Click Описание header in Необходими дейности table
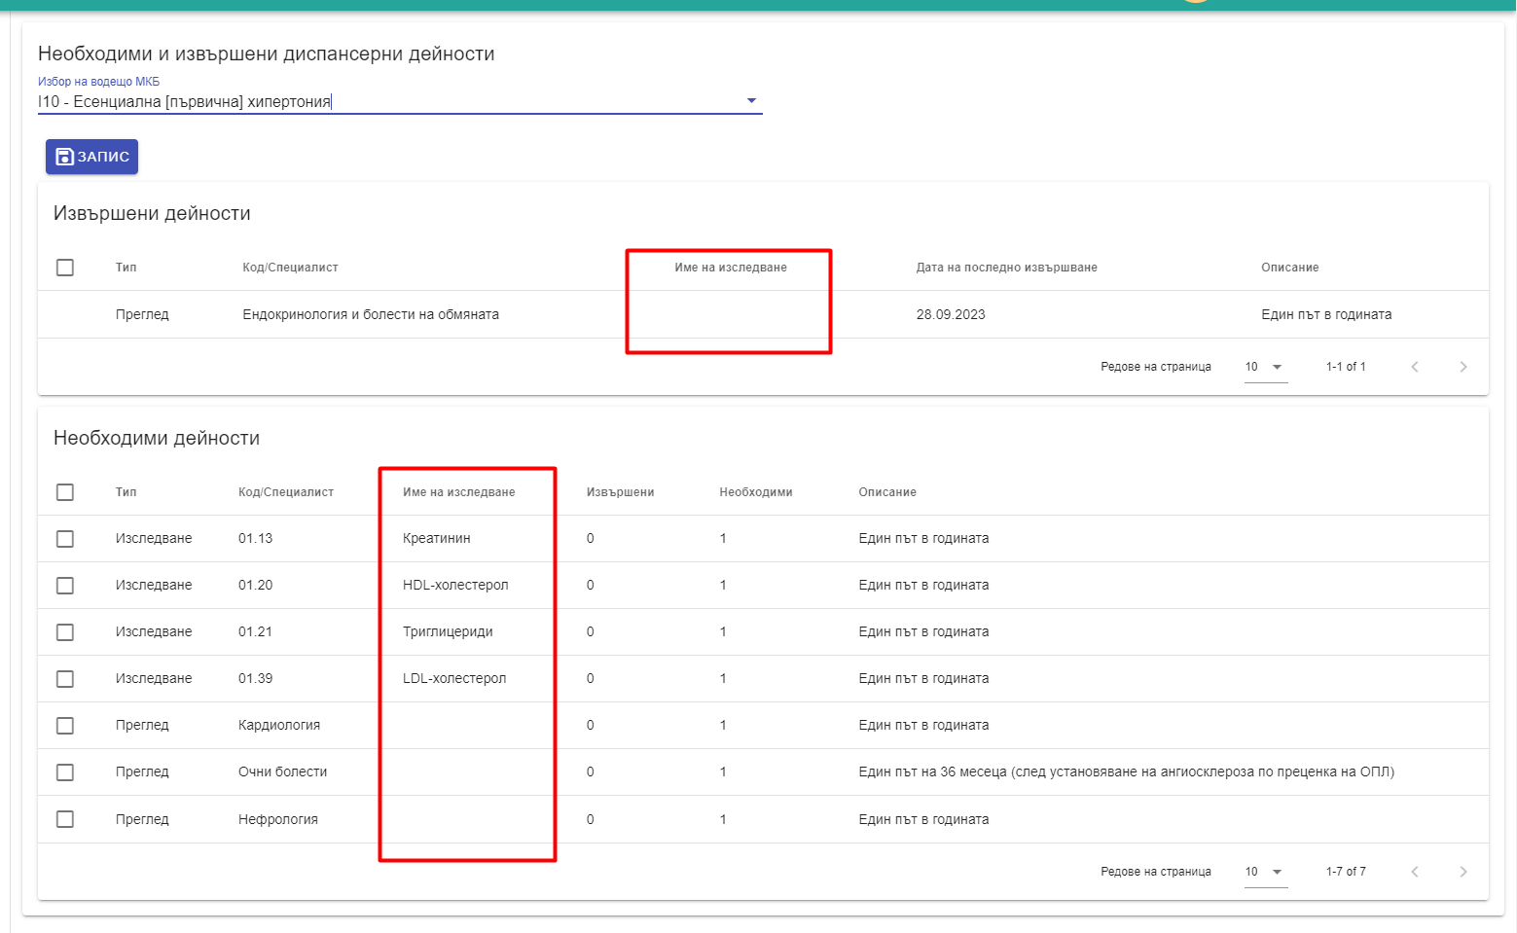This screenshot has width=1517, height=933. click(x=887, y=492)
